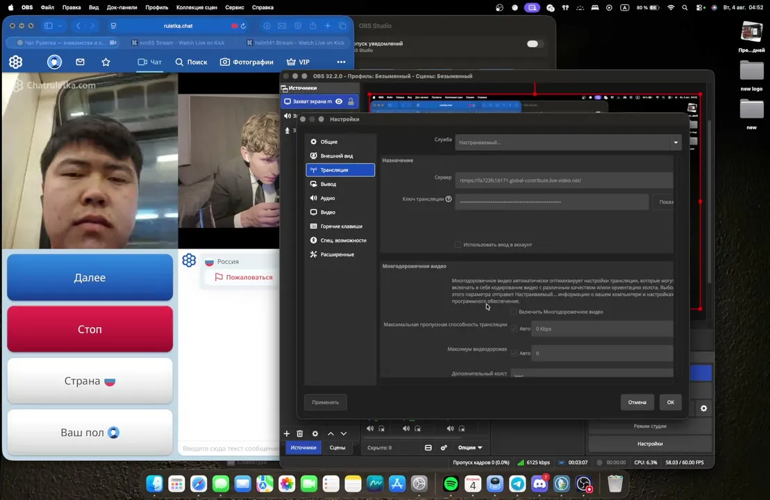Select the General settings category
This screenshot has height=500, width=770.
[340, 142]
